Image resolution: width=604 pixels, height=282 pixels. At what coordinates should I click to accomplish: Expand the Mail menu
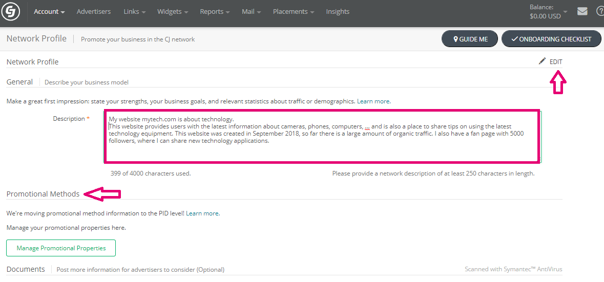point(251,11)
